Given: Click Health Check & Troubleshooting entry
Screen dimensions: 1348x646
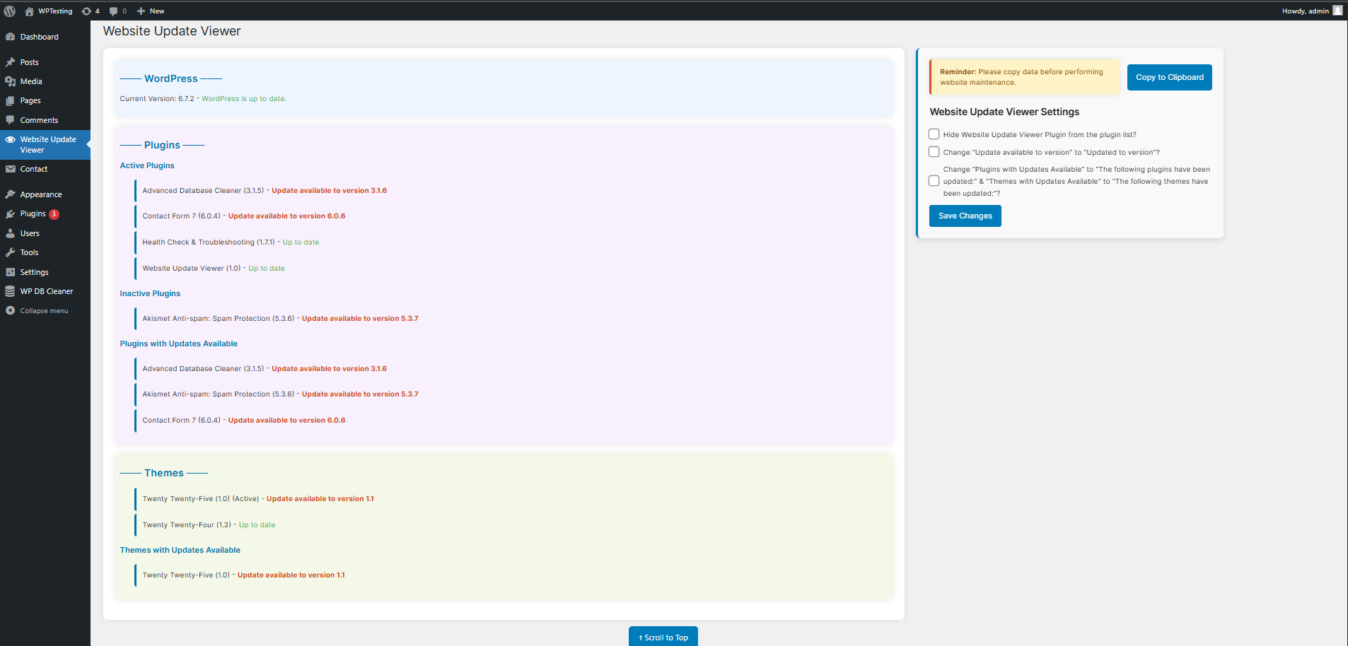Looking at the screenshot, I should 231,242.
